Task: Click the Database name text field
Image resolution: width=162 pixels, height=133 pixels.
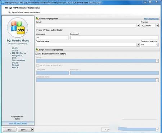Action: tap(86, 45)
